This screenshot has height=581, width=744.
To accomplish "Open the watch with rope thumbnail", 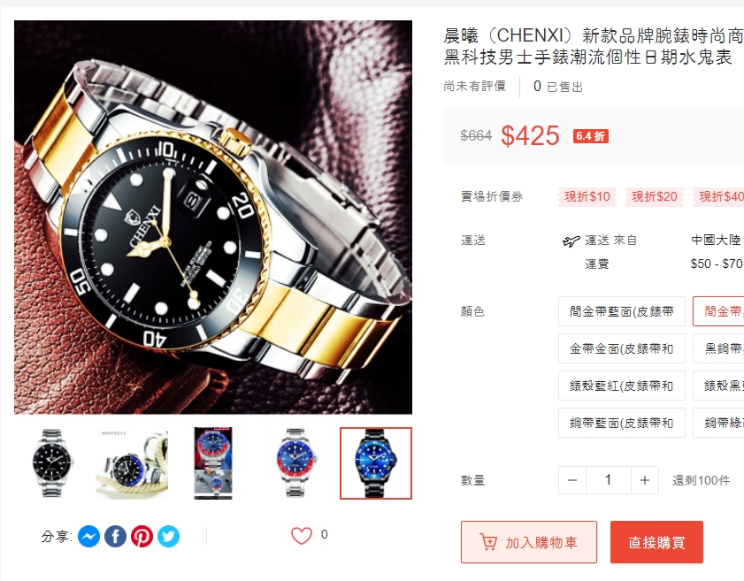I will click(x=132, y=463).
